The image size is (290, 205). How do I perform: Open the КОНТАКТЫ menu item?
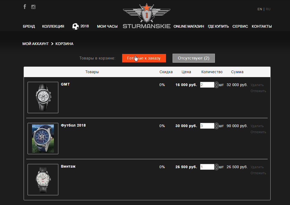pyautogui.click(x=262, y=26)
